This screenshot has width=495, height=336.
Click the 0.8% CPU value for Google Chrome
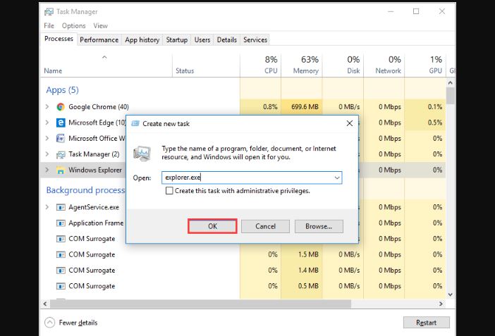[x=270, y=107]
